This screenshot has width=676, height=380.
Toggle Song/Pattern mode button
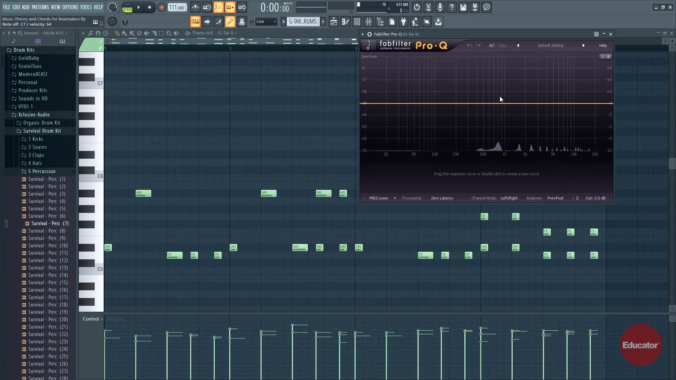point(127,7)
